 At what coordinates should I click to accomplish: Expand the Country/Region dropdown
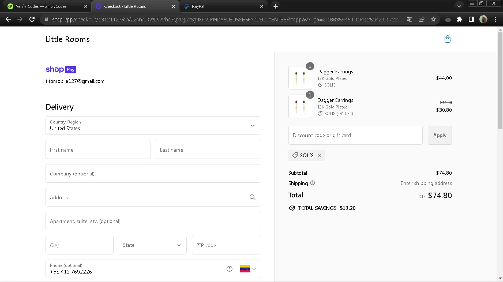[153, 125]
